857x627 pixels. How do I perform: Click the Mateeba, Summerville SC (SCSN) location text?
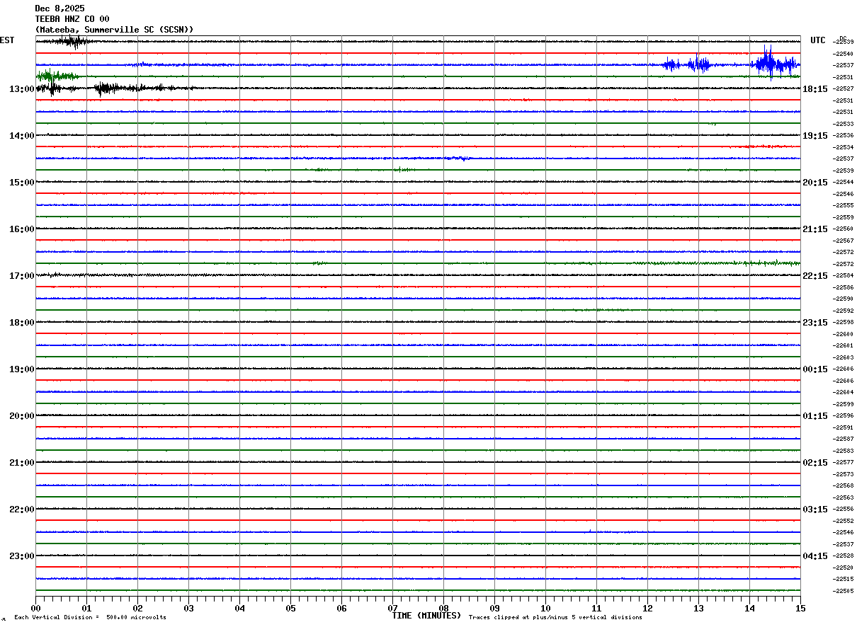coord(114,30)
